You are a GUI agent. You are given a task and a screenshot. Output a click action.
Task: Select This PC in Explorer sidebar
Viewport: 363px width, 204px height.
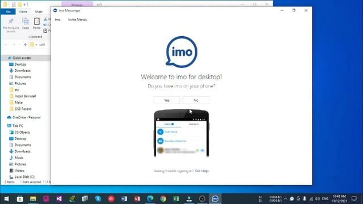[x=18, y=126]
